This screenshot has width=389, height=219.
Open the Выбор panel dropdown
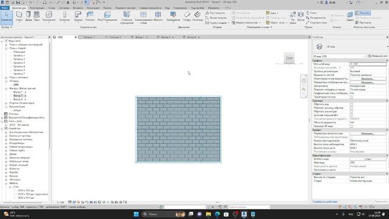point(7,27)
